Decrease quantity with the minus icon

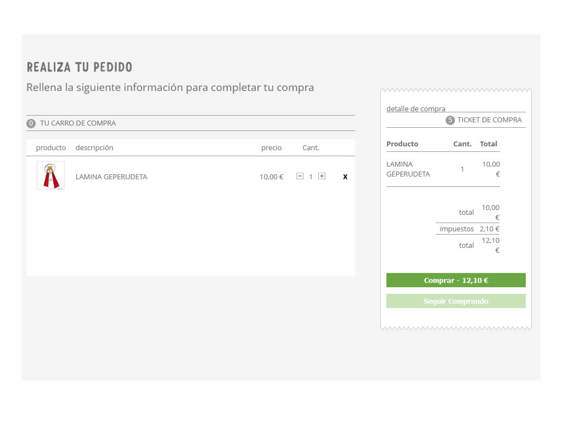pyautogui.click(x=300, y=176)
